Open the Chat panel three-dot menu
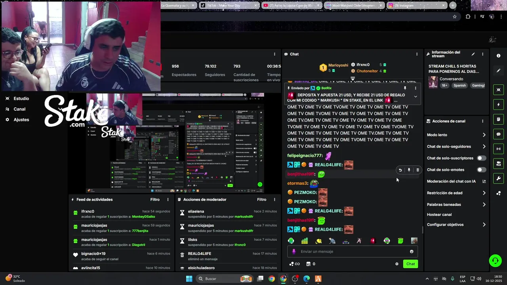507x285 pixels. coord(417,54)
